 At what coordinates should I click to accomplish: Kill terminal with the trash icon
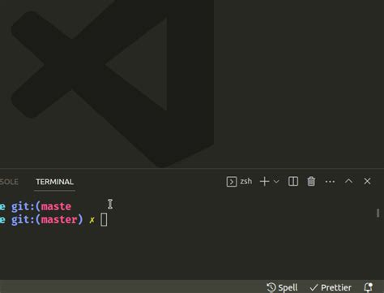tap(311, 181)
